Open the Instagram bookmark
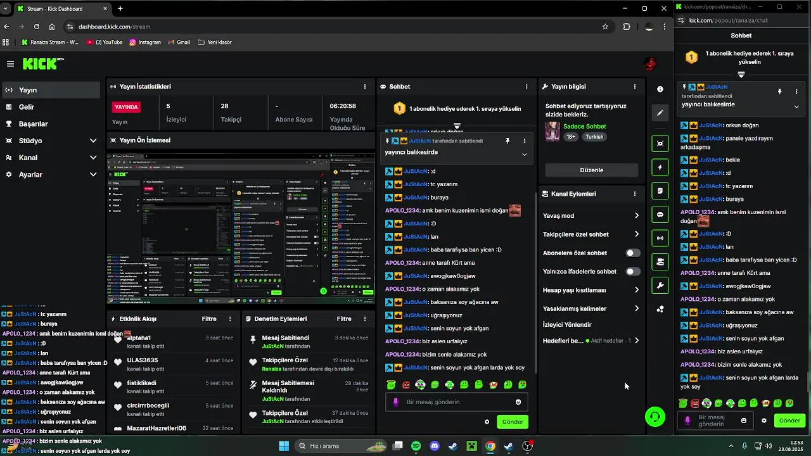The image size is (811, 456). click(145, 42)
